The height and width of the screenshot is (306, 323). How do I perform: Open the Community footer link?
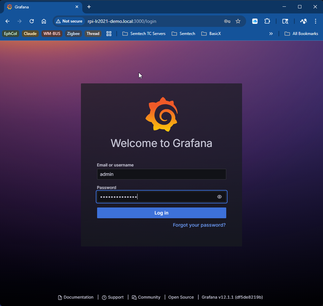click(146, 297)
